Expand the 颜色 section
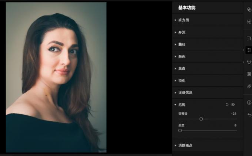This screenshot has width=252, height=156. click(208, 57)
